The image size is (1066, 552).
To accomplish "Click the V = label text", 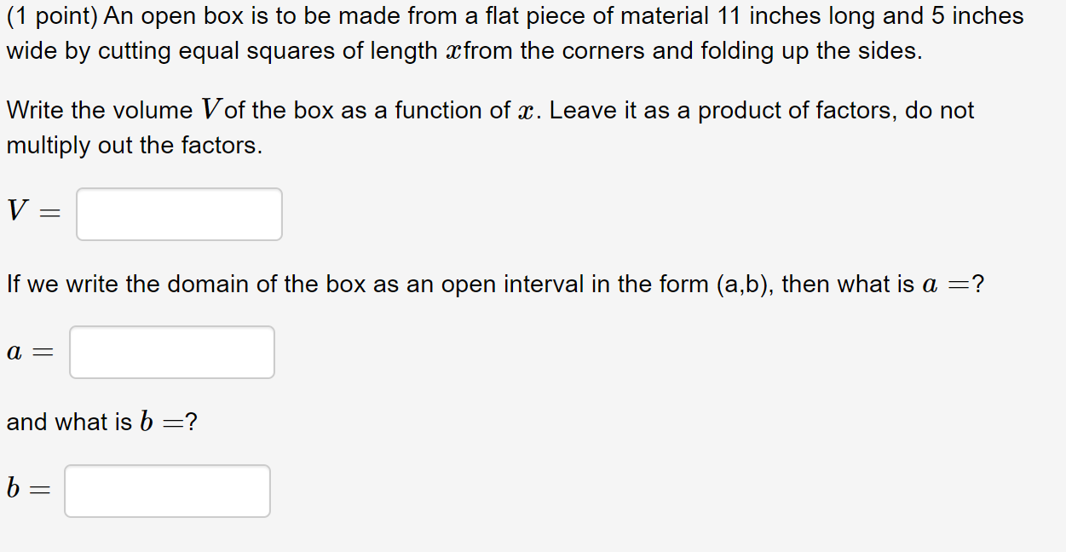I will [32, 212].
